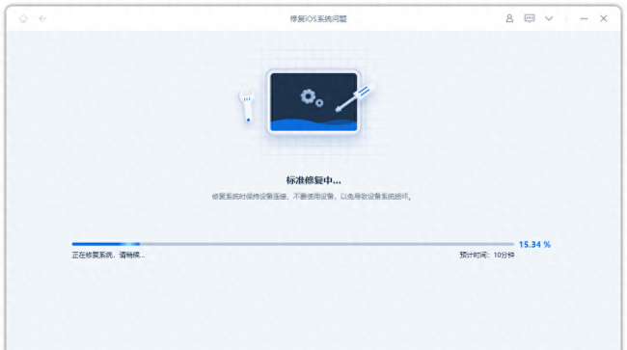Screen dimensions: 627x350
Task: Click the wrench icon in the illustration
Action: (x=247, y=106)
